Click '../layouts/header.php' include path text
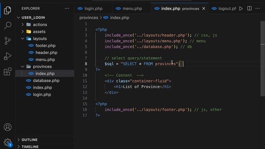Image resolution: width=265 pixels, height=149 pixels. point(161,35)
